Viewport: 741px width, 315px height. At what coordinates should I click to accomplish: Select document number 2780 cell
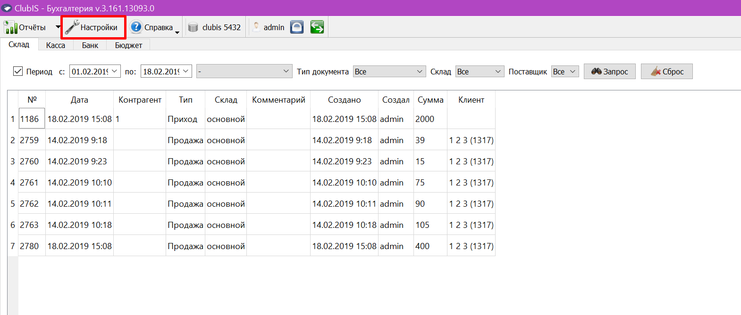[x=32, y=246]
